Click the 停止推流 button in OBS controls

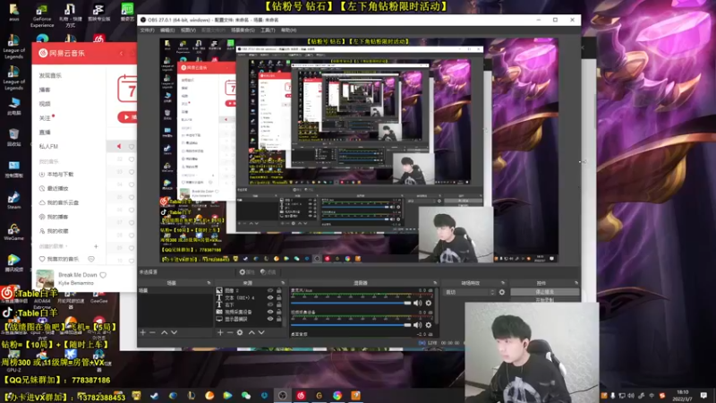click(545, 292)
